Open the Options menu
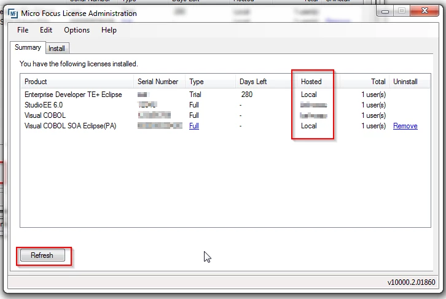Screen dimensions: 446x299 click(x=77, y=30)
